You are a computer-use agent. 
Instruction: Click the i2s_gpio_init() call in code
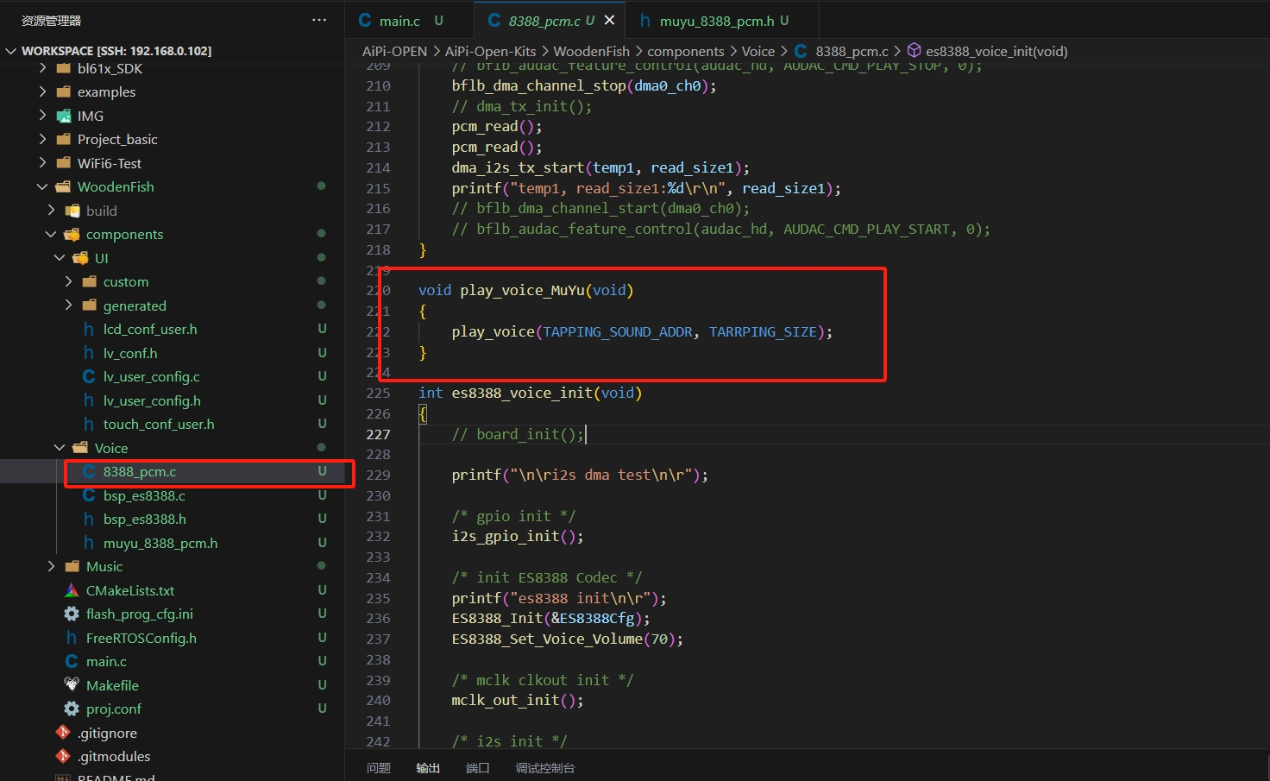pyautogui.click(x=517, y=536)
